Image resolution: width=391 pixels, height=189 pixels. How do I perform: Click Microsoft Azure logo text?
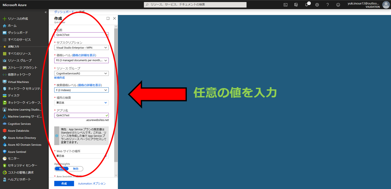point(15,5)
